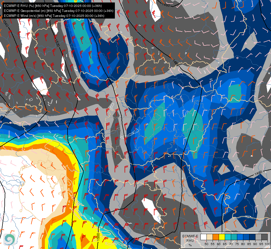Select the medium blue 80-85% legend swatch

click(x=246, y=237)
